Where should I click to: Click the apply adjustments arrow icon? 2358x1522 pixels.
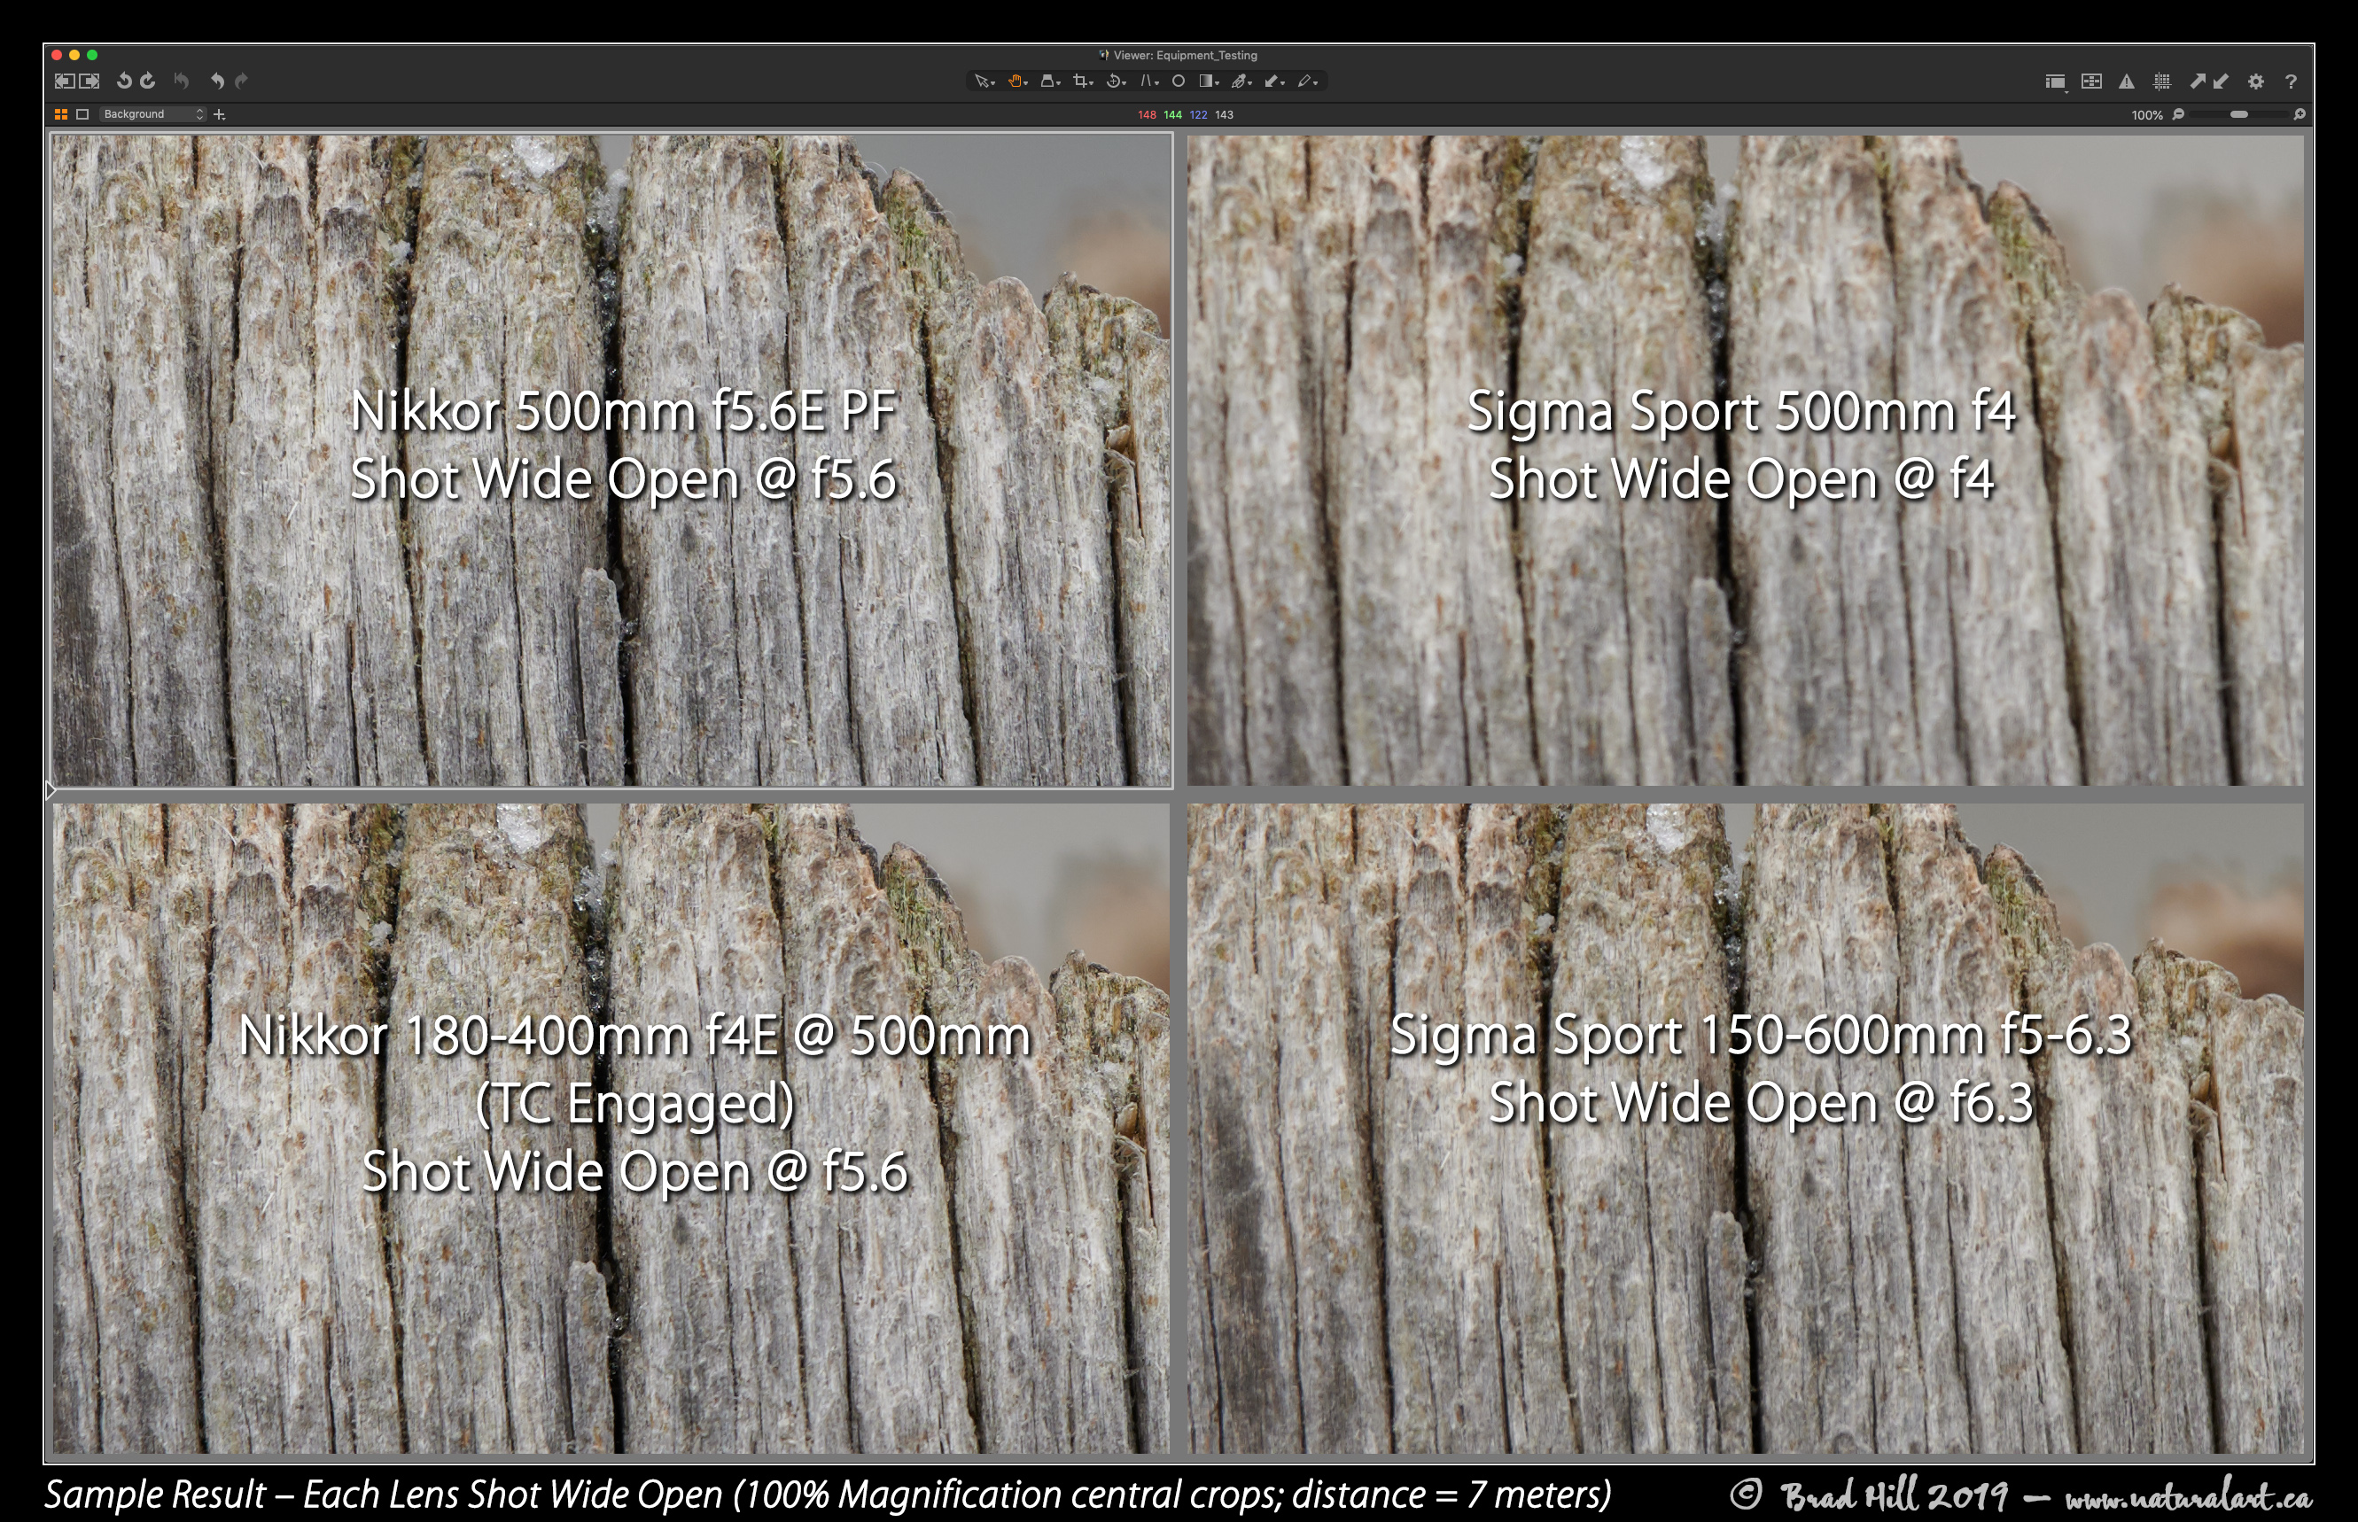click(x=2221, y=81)
